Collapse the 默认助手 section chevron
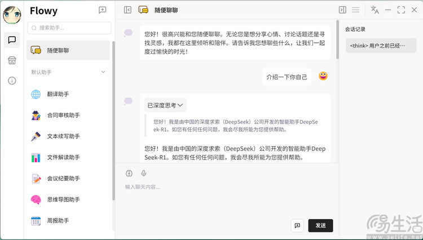The width and height of the screenshot is (423, 240). point(103,72)
